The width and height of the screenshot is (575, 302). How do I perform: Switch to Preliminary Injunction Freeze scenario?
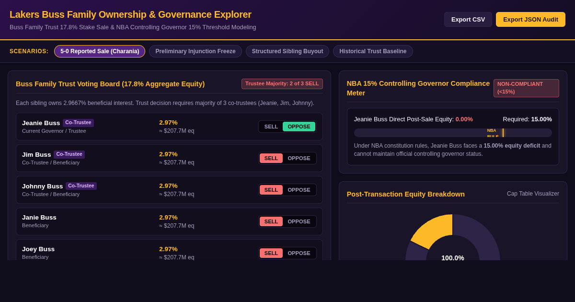coord(195,51)
